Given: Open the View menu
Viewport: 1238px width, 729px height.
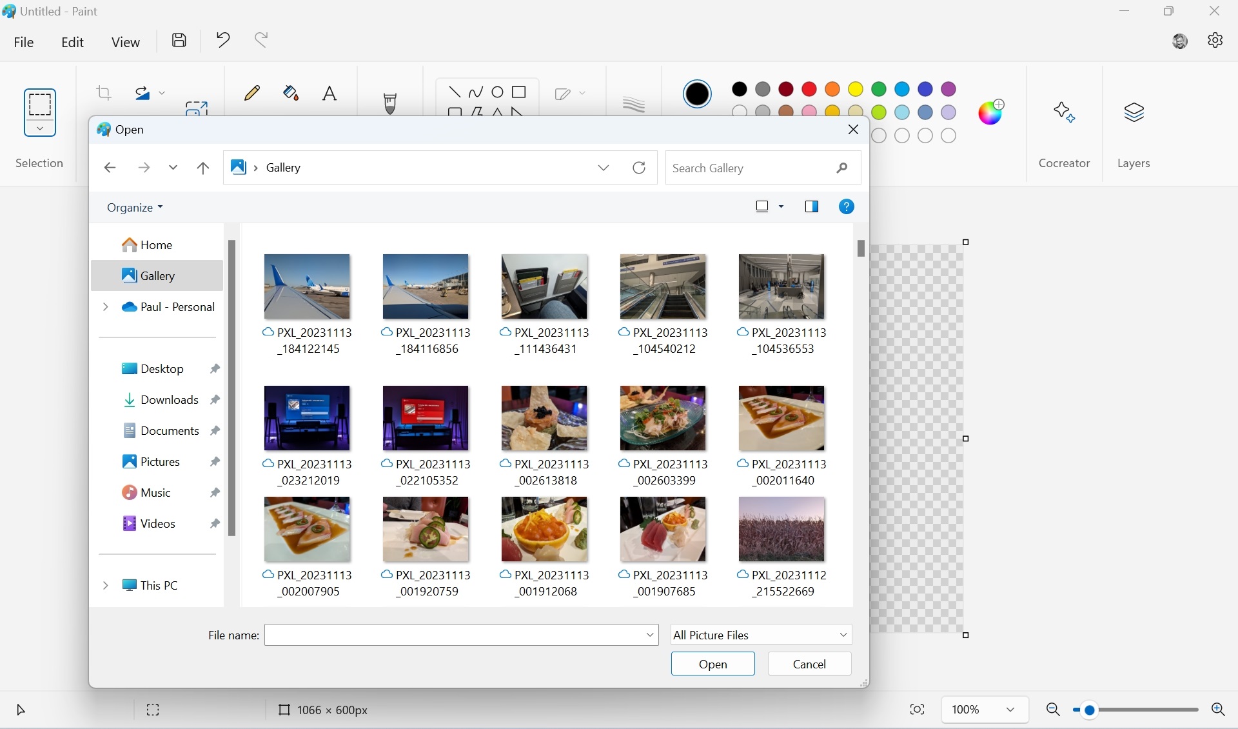Looking at the screenshot, I should pyautogui.click(x=125, y=43).
